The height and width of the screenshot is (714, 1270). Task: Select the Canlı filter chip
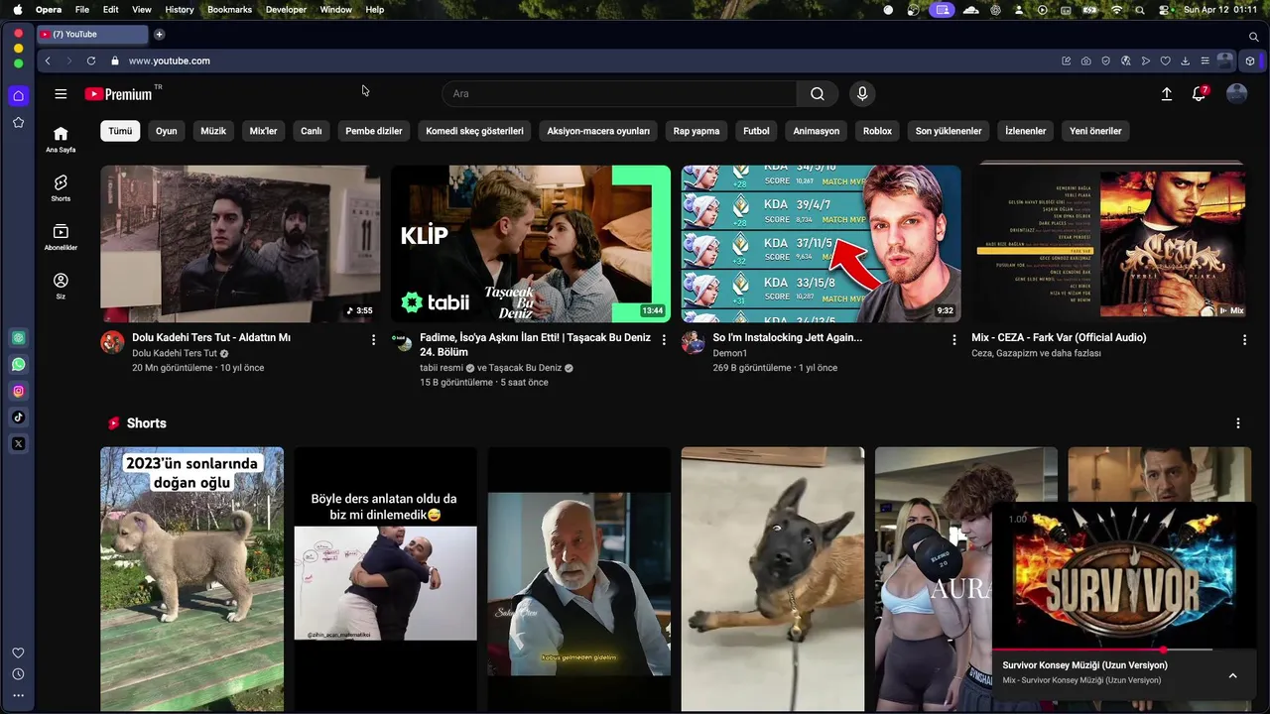tap(312, 131)
